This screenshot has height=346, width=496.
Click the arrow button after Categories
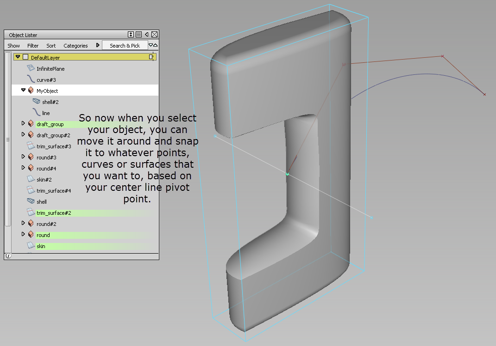98,45
